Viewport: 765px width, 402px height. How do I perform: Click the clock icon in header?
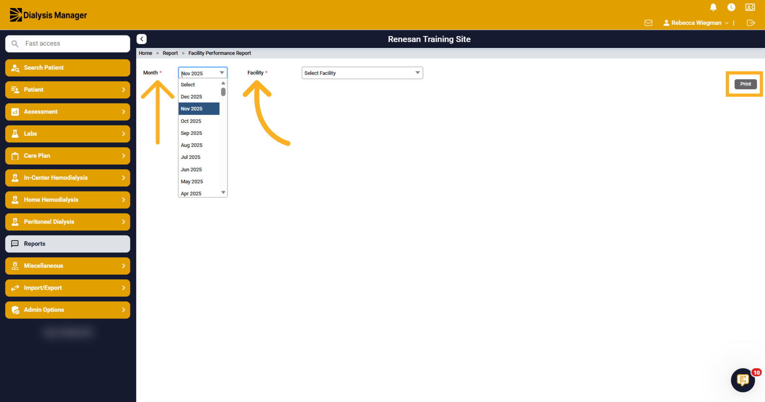731,7
